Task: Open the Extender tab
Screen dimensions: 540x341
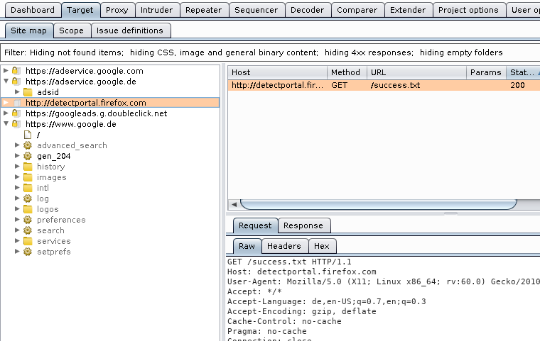Action: click(408, 10)
